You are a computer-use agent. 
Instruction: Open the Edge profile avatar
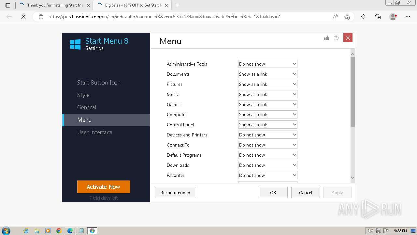pyautogui.click(x=393, y=17)
